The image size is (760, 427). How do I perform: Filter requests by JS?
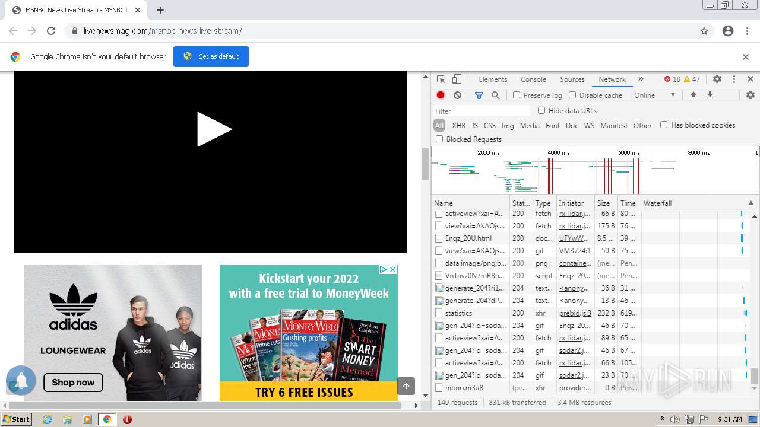[x=474, y=125]
